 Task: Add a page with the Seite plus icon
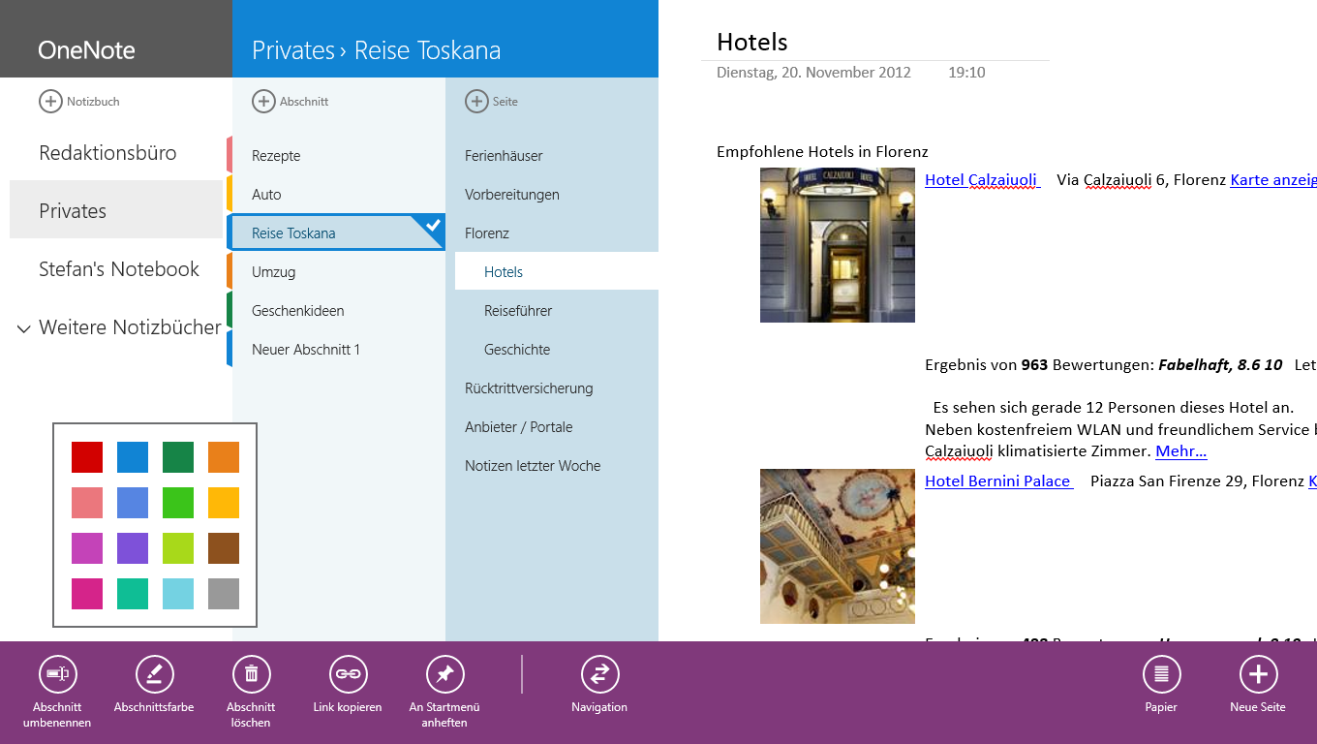pos(476,101)
